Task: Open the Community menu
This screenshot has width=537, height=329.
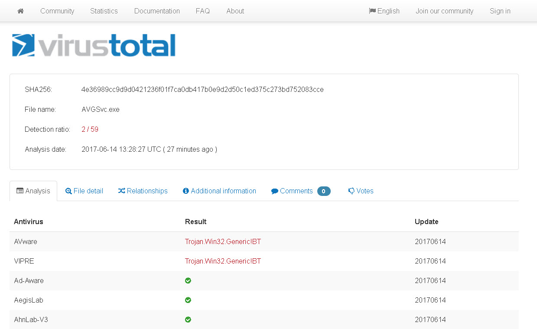Action: click(x=57, y=11)
